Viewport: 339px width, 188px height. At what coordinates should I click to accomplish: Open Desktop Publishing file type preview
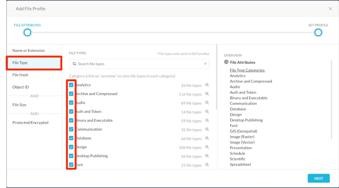[207, 156]
